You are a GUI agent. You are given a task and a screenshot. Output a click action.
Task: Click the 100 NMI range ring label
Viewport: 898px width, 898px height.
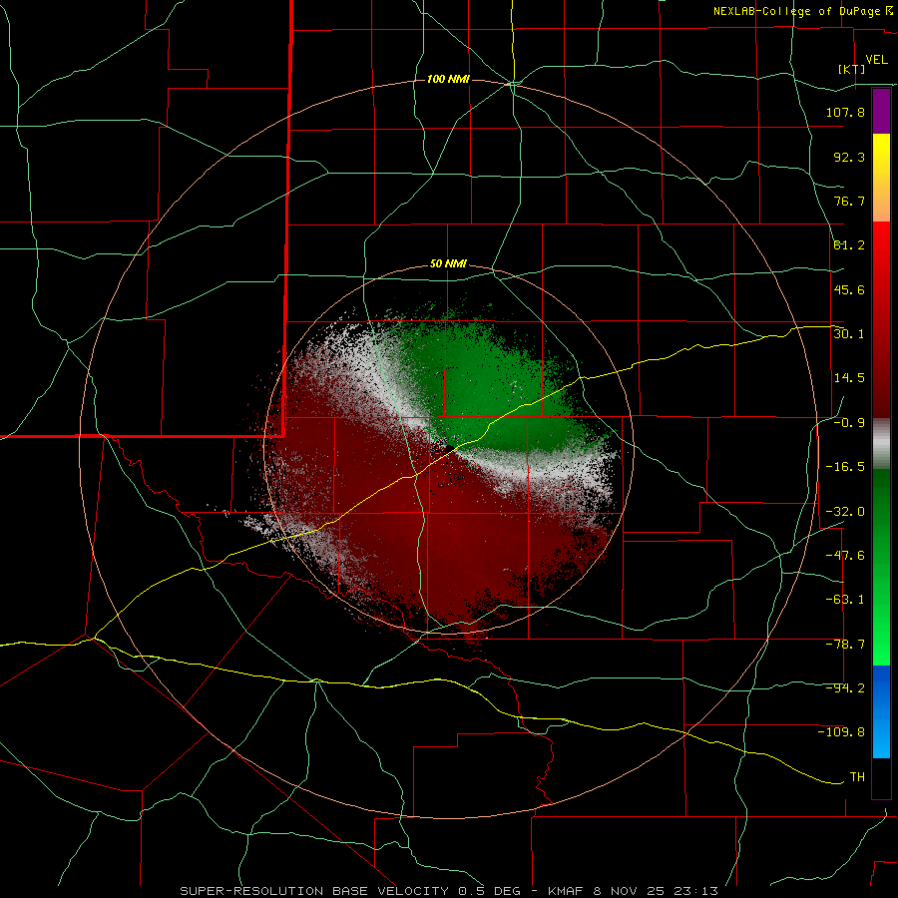448,79
